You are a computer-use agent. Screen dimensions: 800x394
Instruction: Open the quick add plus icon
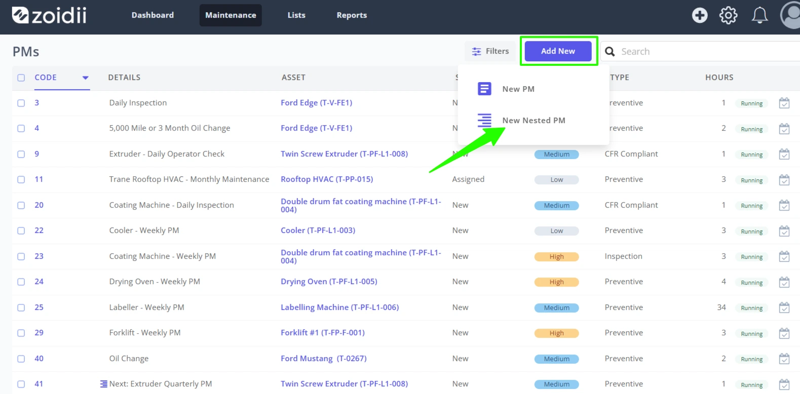click(700, 15)
